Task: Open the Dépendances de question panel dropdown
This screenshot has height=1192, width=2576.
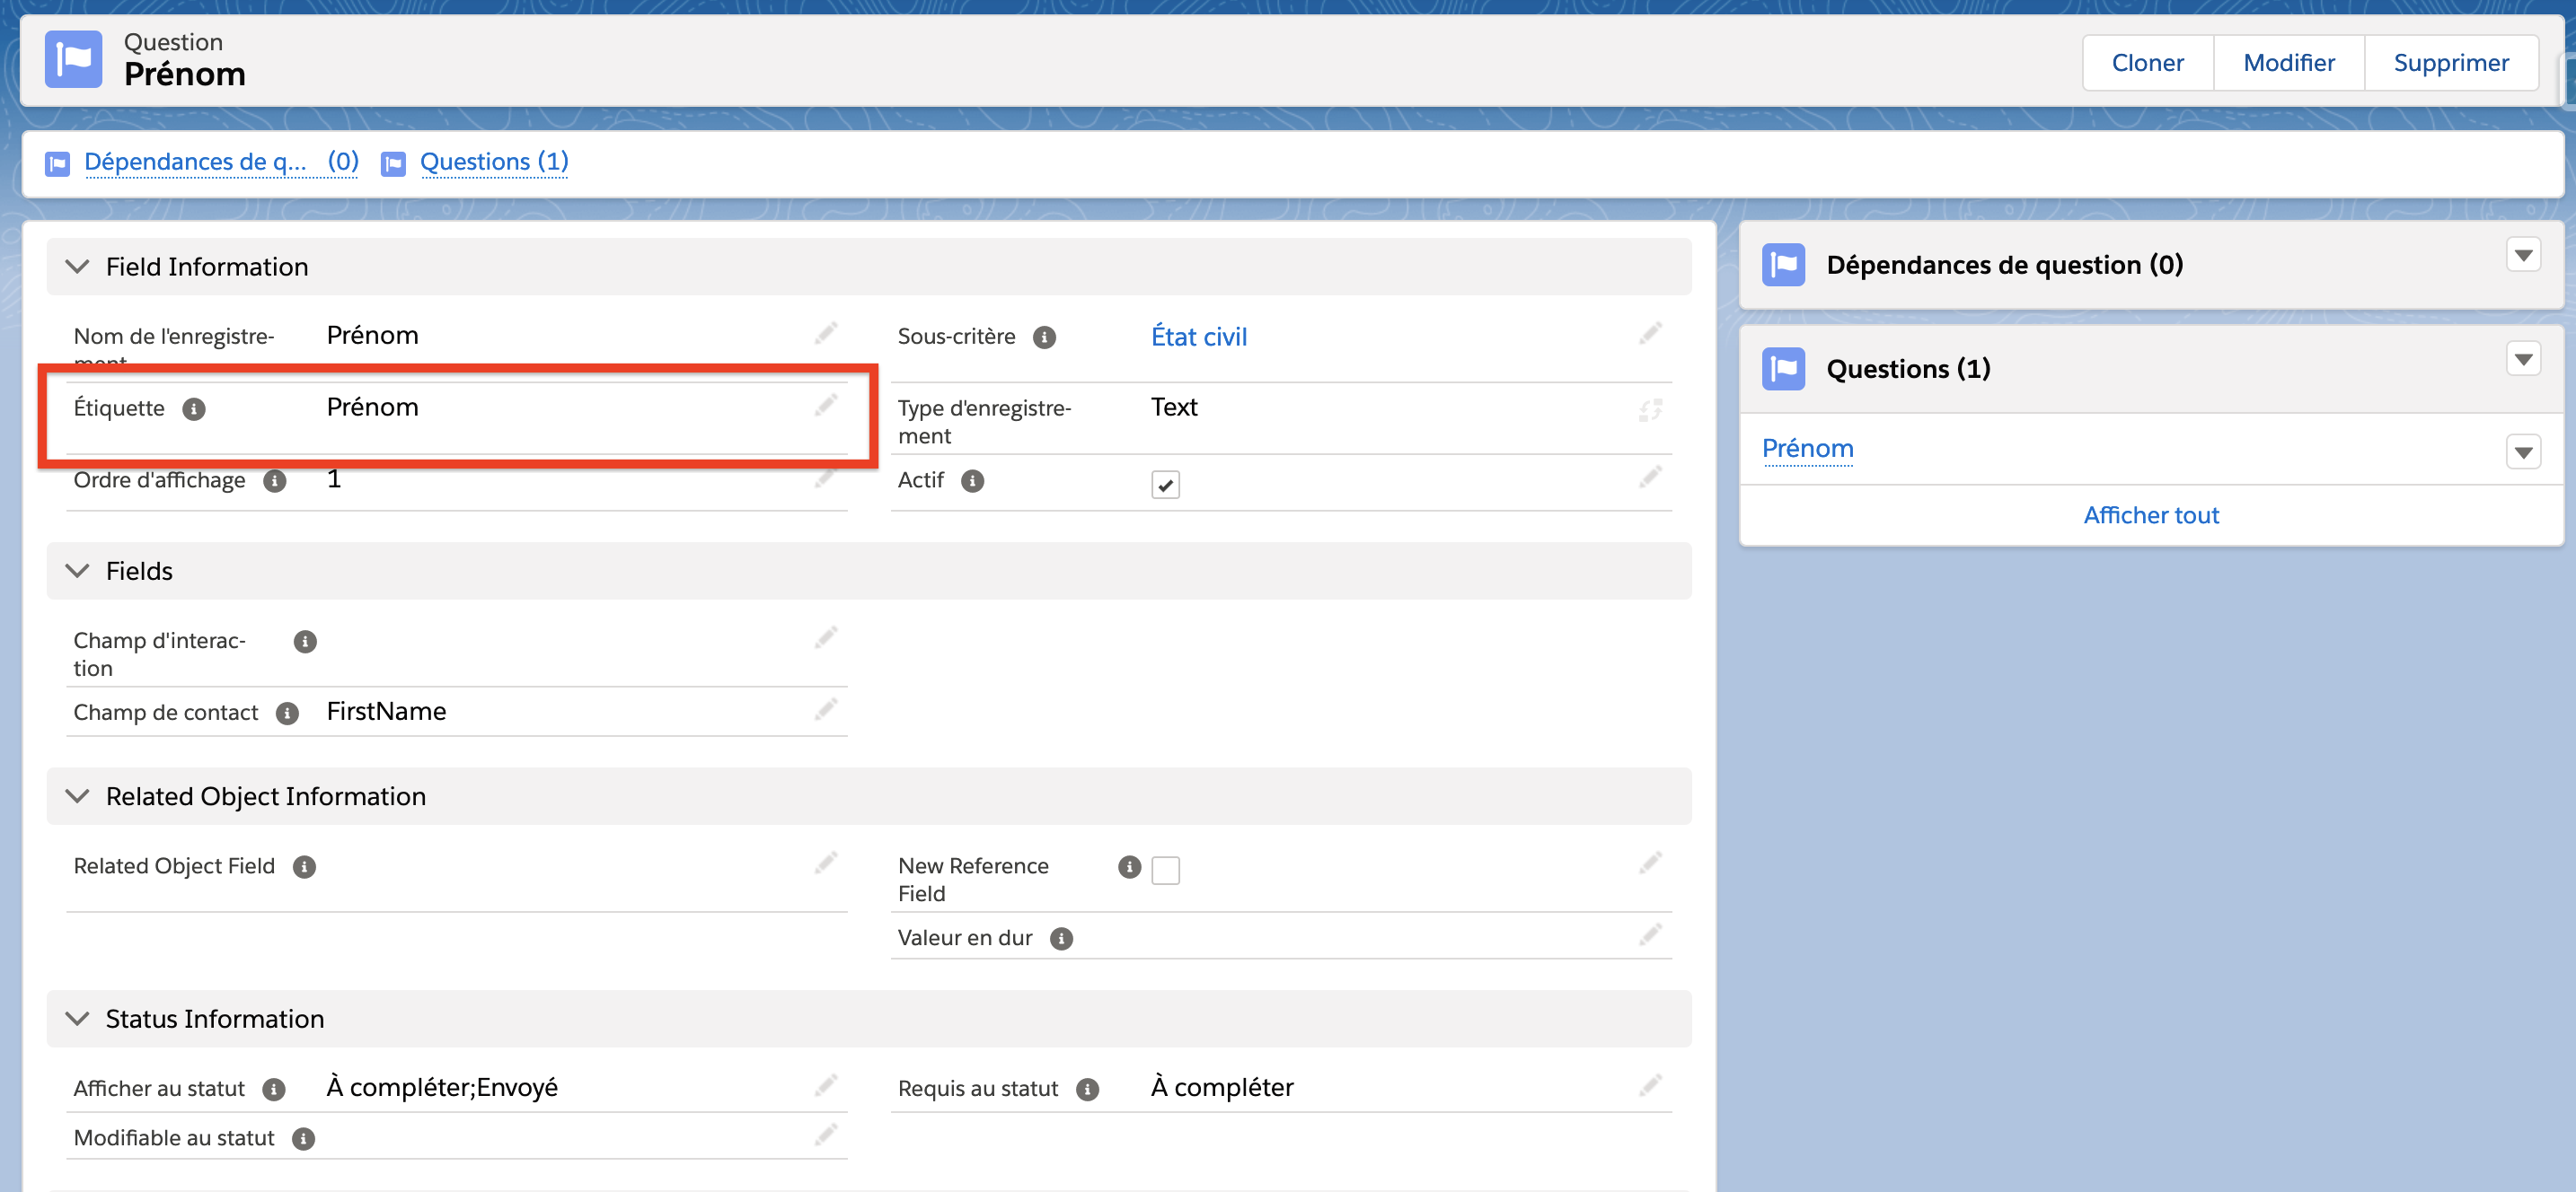Action: [x=2523, y=256]
